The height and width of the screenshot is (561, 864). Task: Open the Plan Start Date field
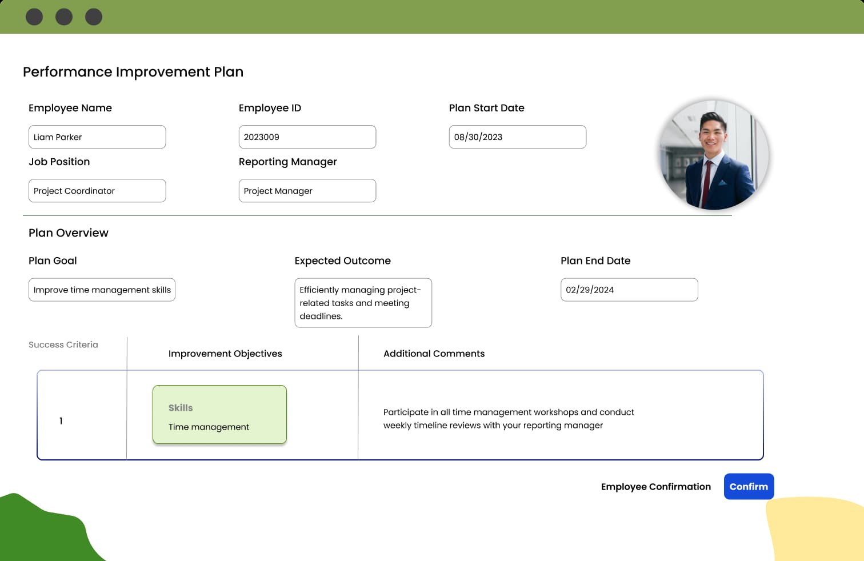[517, 137]
